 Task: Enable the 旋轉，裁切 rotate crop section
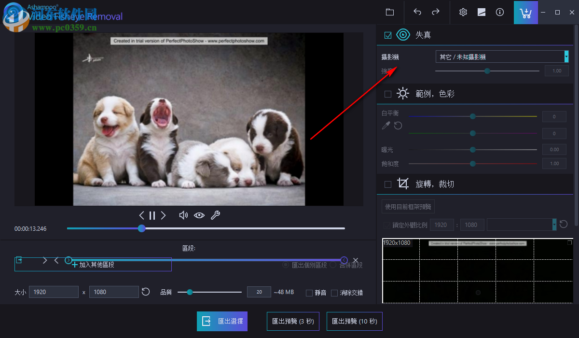point(387,183)
